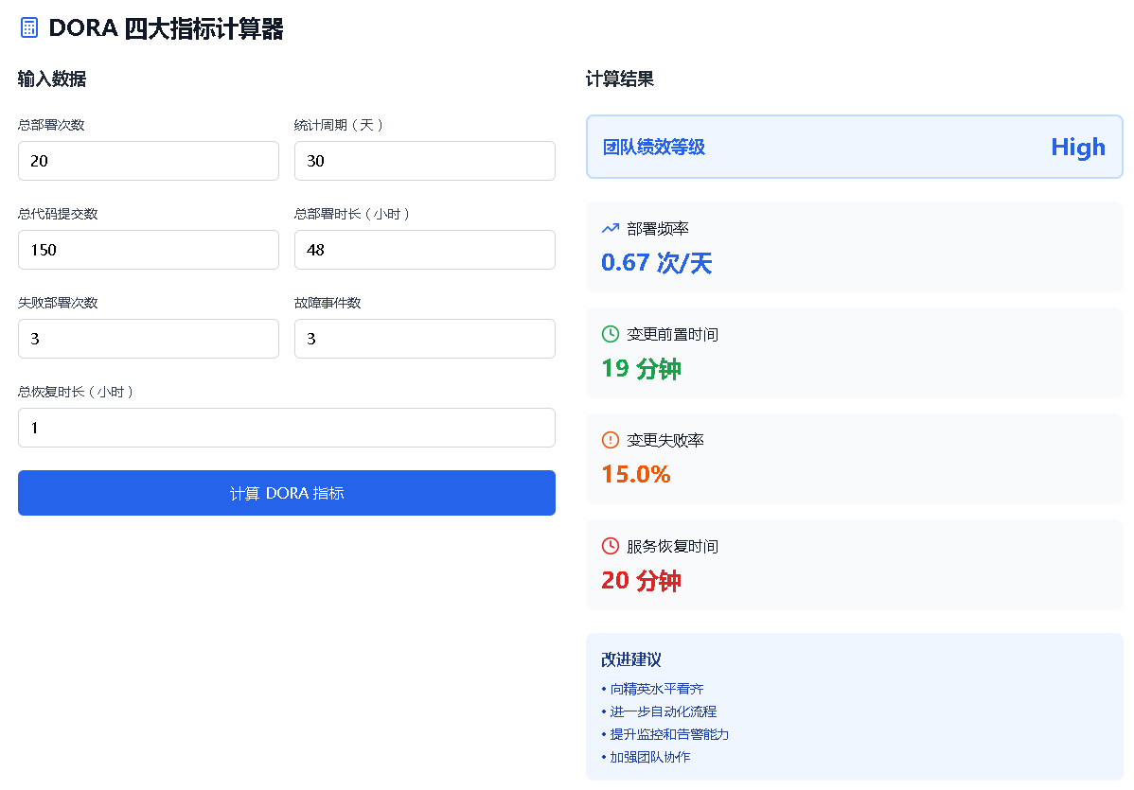Click the trending arrow icon for 部署频率
This screenshot has width=1134, height=790.
click(611, 228)
